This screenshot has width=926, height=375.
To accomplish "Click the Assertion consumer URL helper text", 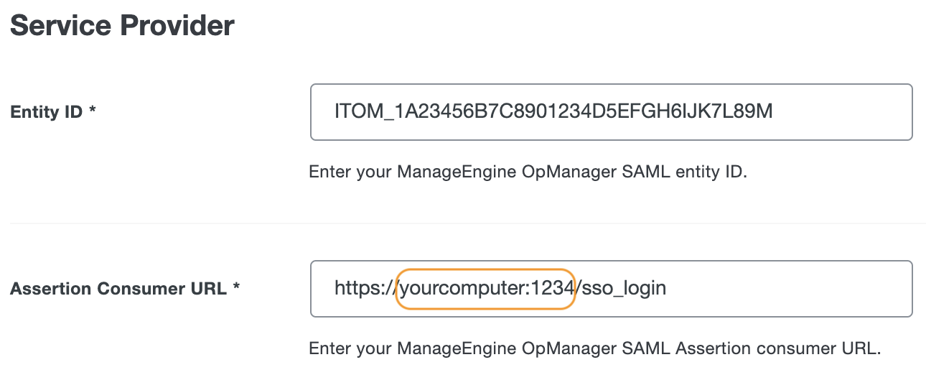I will coord(594,349).
